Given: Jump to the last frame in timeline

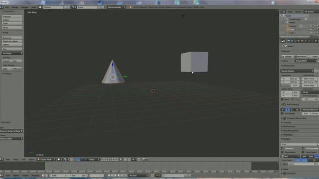Looking at the screenshot, I should pos(126,176).
